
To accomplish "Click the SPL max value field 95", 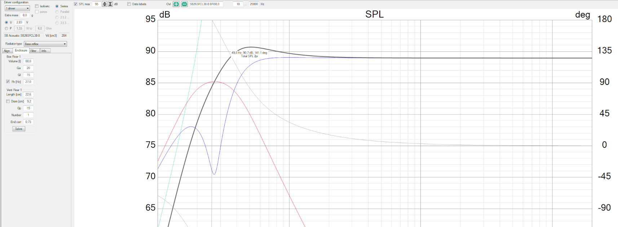I will click(x=97, y=4).
